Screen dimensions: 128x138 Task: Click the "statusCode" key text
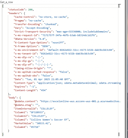pos(16,10)
